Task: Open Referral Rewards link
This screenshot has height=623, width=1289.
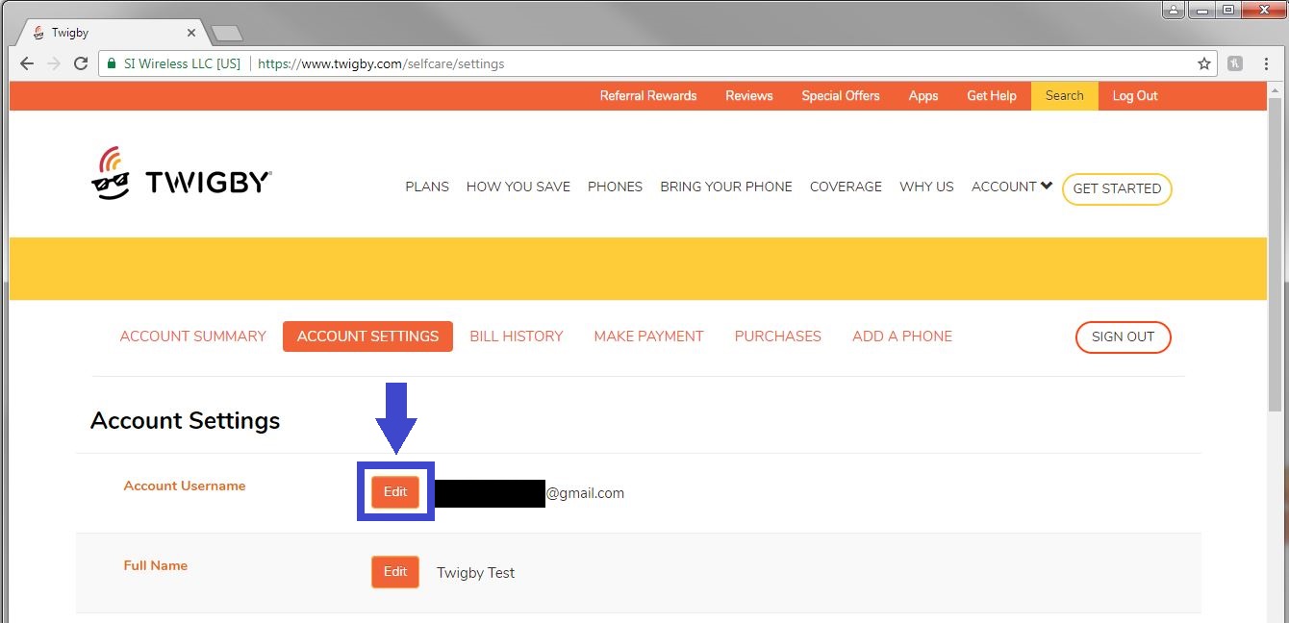Action: pyautogui.click(x=647, y=96)
